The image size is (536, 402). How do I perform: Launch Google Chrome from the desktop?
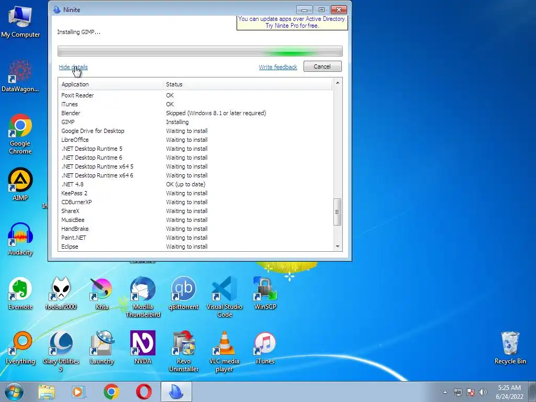(20, 134)
